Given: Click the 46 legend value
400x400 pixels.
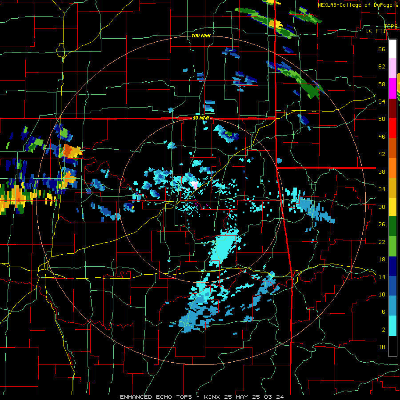Looking at the screenshot, I should coord(382,137).
